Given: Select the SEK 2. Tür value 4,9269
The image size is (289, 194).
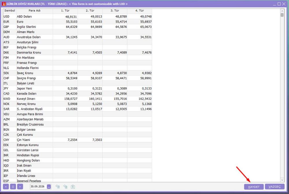Looking at the screenshot, I should coord(97,73).
